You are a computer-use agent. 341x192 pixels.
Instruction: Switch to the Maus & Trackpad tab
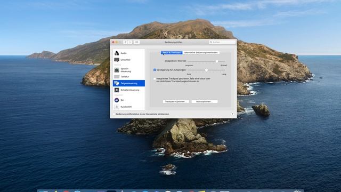point(172,53)
